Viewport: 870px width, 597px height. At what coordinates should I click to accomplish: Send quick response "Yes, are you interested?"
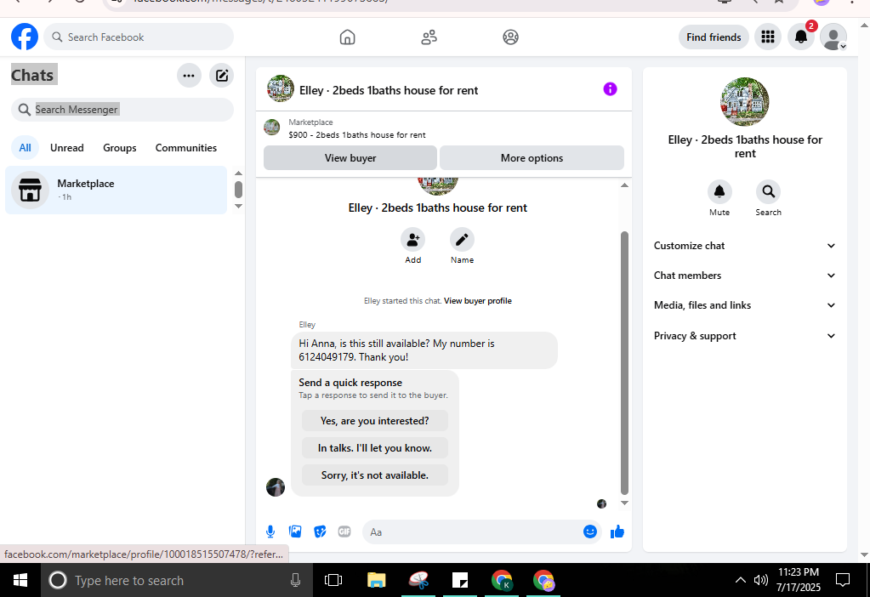(374, 421)
